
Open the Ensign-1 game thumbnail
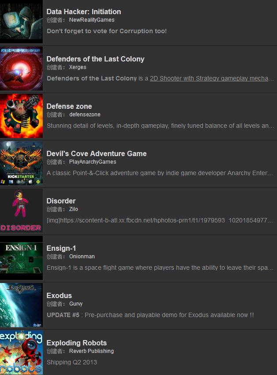coord(21,258)
